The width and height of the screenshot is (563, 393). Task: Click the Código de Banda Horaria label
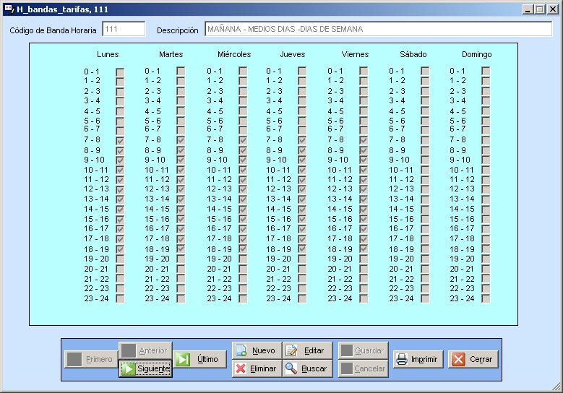(53, 30)
